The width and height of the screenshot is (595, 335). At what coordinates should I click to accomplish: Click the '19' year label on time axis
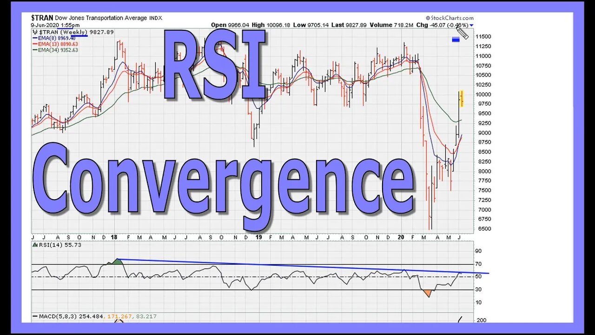[x=258, y=237]
